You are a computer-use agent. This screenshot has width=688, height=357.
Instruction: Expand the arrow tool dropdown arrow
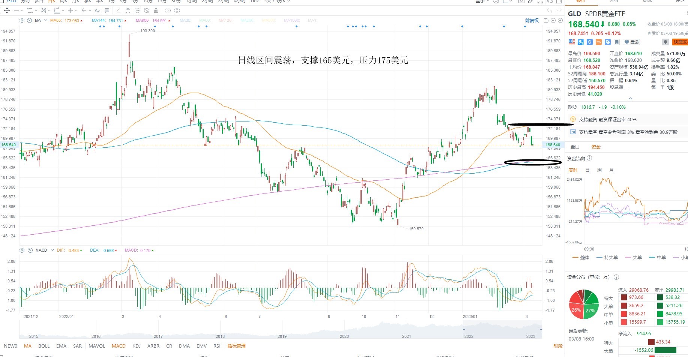pos(90,10)
